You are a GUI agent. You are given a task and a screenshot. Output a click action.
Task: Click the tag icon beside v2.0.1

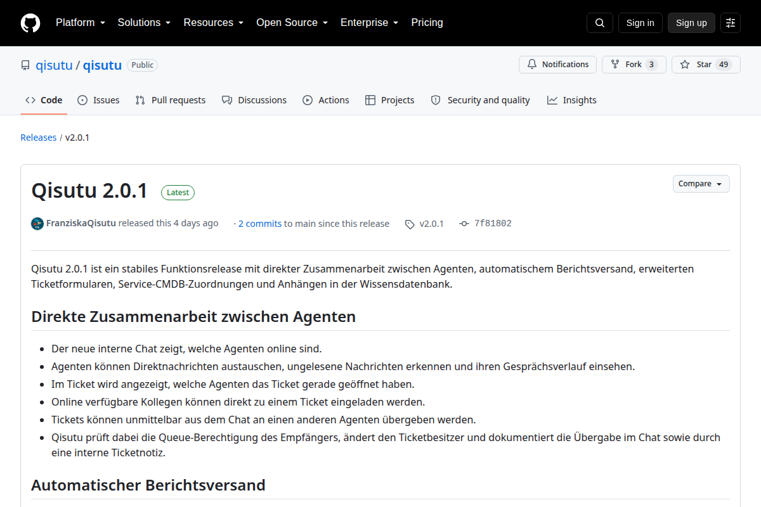point(410,224)
